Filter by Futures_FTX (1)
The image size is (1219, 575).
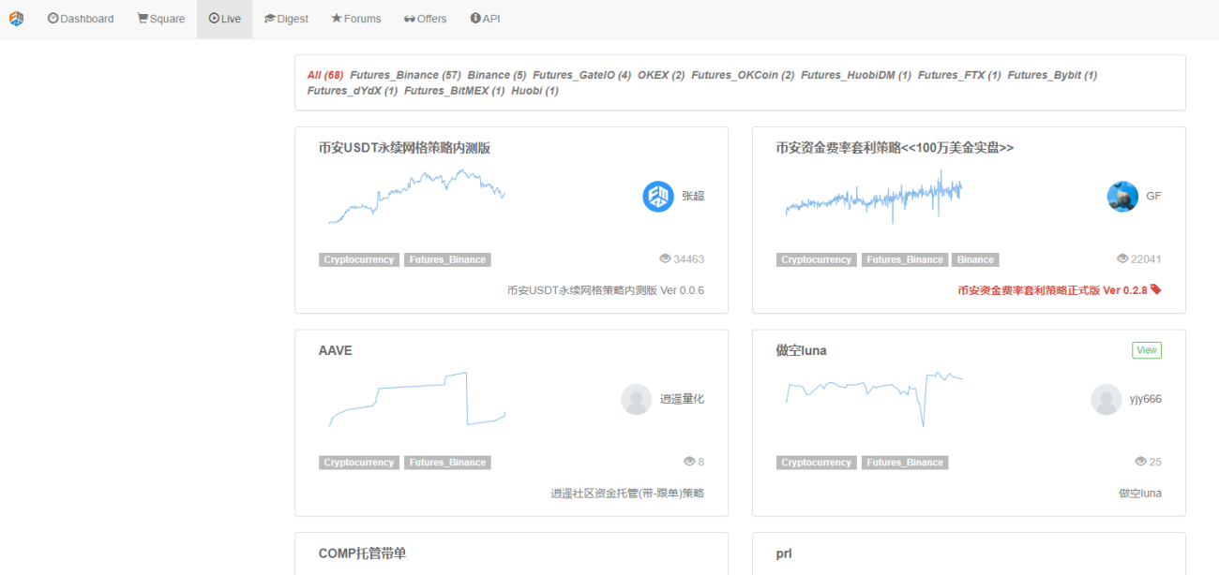959,75
